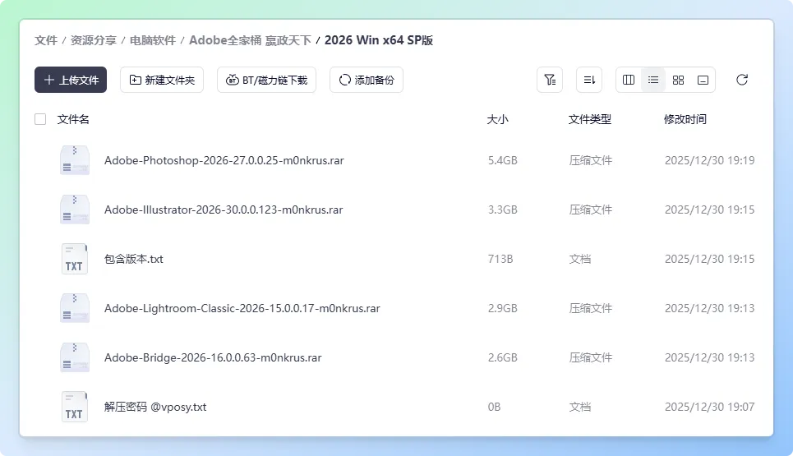The image size is (793, 456).
Task: Click the 解压密码 txt file icon
Action: click(75, 407)
